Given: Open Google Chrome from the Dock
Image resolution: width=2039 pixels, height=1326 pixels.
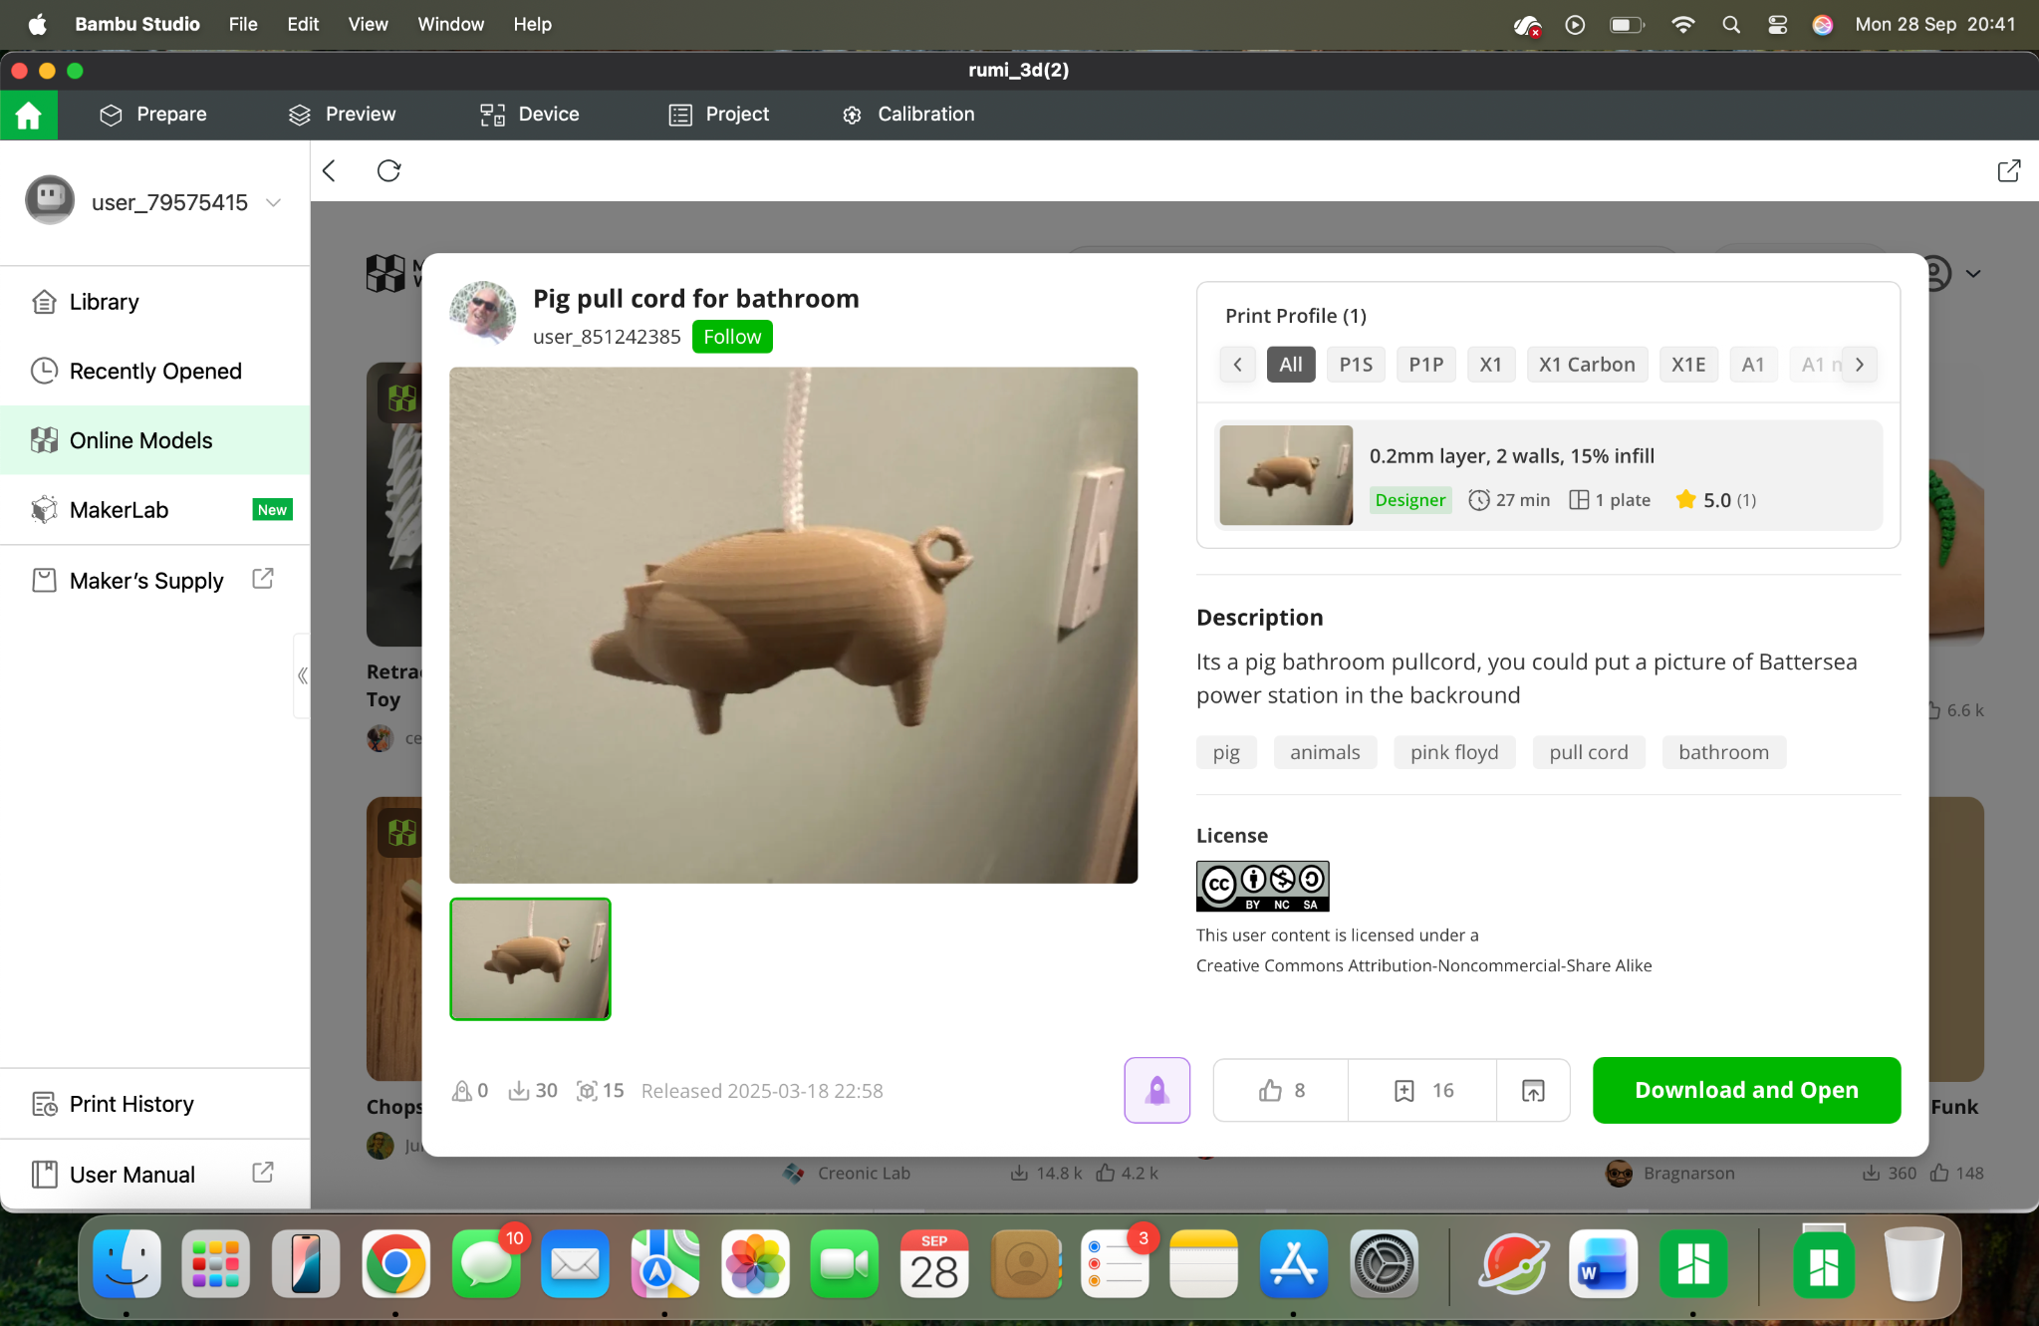Looking at the screenshot, I should click(395, 1264).
